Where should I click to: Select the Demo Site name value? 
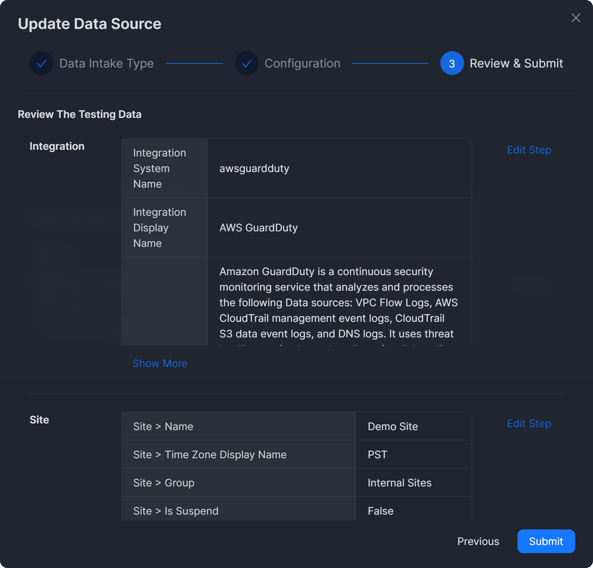point(392,426)
